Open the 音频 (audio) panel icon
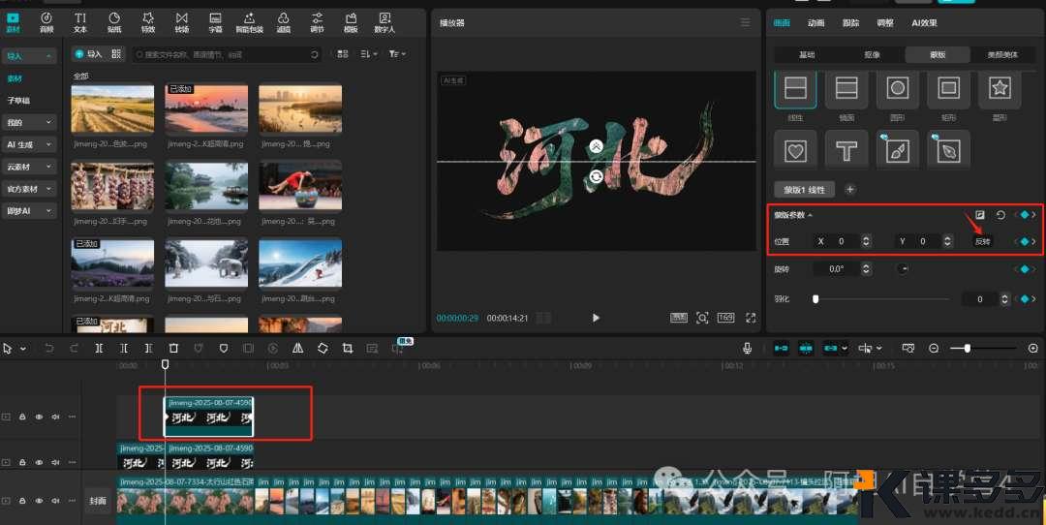1046x525 pixels. [x=46, y=22]
